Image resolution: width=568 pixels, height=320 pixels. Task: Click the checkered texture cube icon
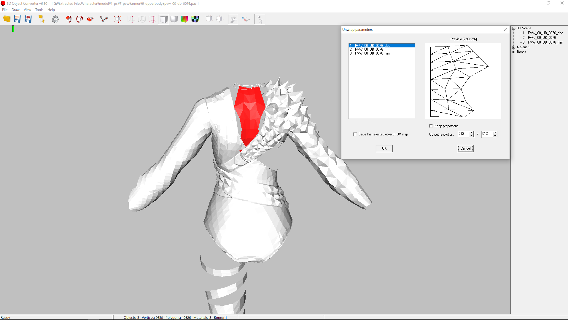coord(195,19)
